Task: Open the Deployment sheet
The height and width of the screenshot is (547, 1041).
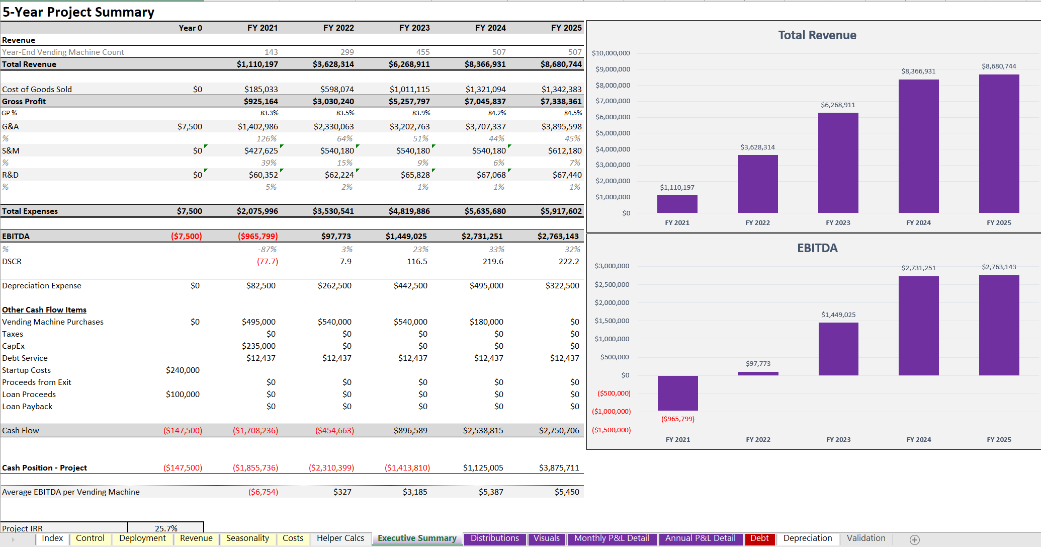Action: (x=142, y=538)
